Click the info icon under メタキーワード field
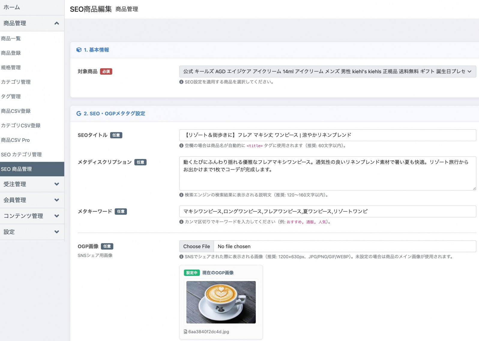 (181, 222)
